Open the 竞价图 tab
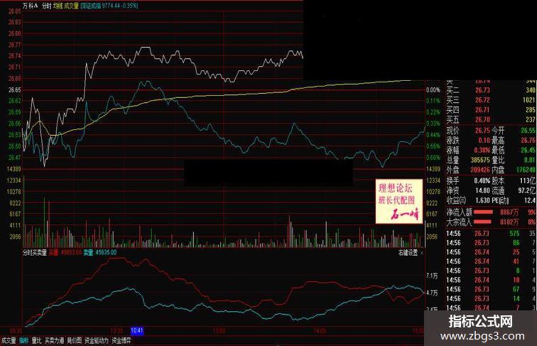537x346 pixels. (x=74, y=340)
